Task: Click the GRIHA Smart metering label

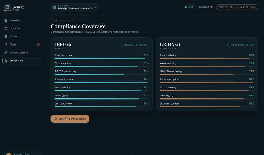Action: [168, 55]
